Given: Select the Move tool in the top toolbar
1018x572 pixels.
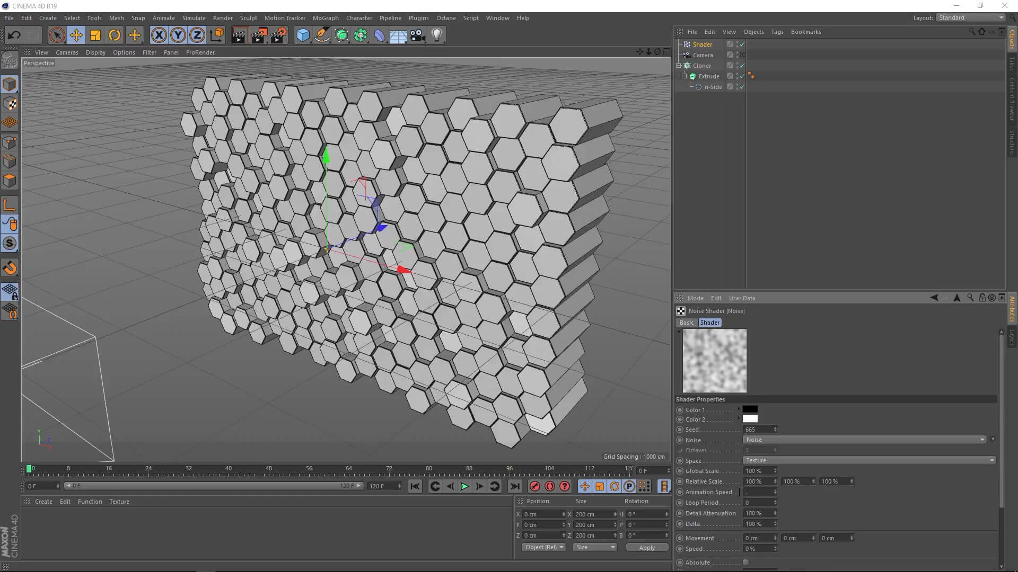Looking at the screenshot, I should tap(76, 35).
